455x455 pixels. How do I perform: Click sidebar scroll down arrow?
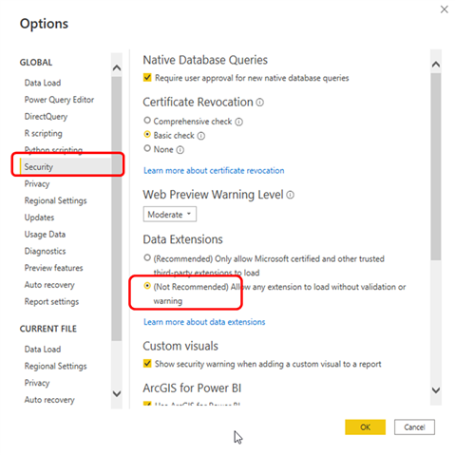(117, 393)
